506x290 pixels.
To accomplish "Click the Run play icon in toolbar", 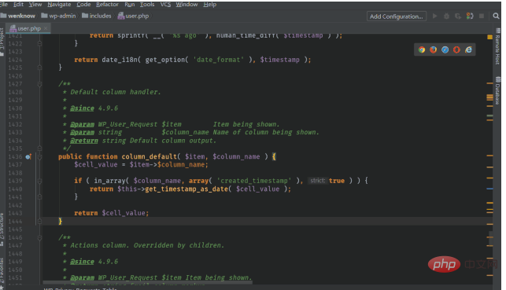I will pos(435,16).
